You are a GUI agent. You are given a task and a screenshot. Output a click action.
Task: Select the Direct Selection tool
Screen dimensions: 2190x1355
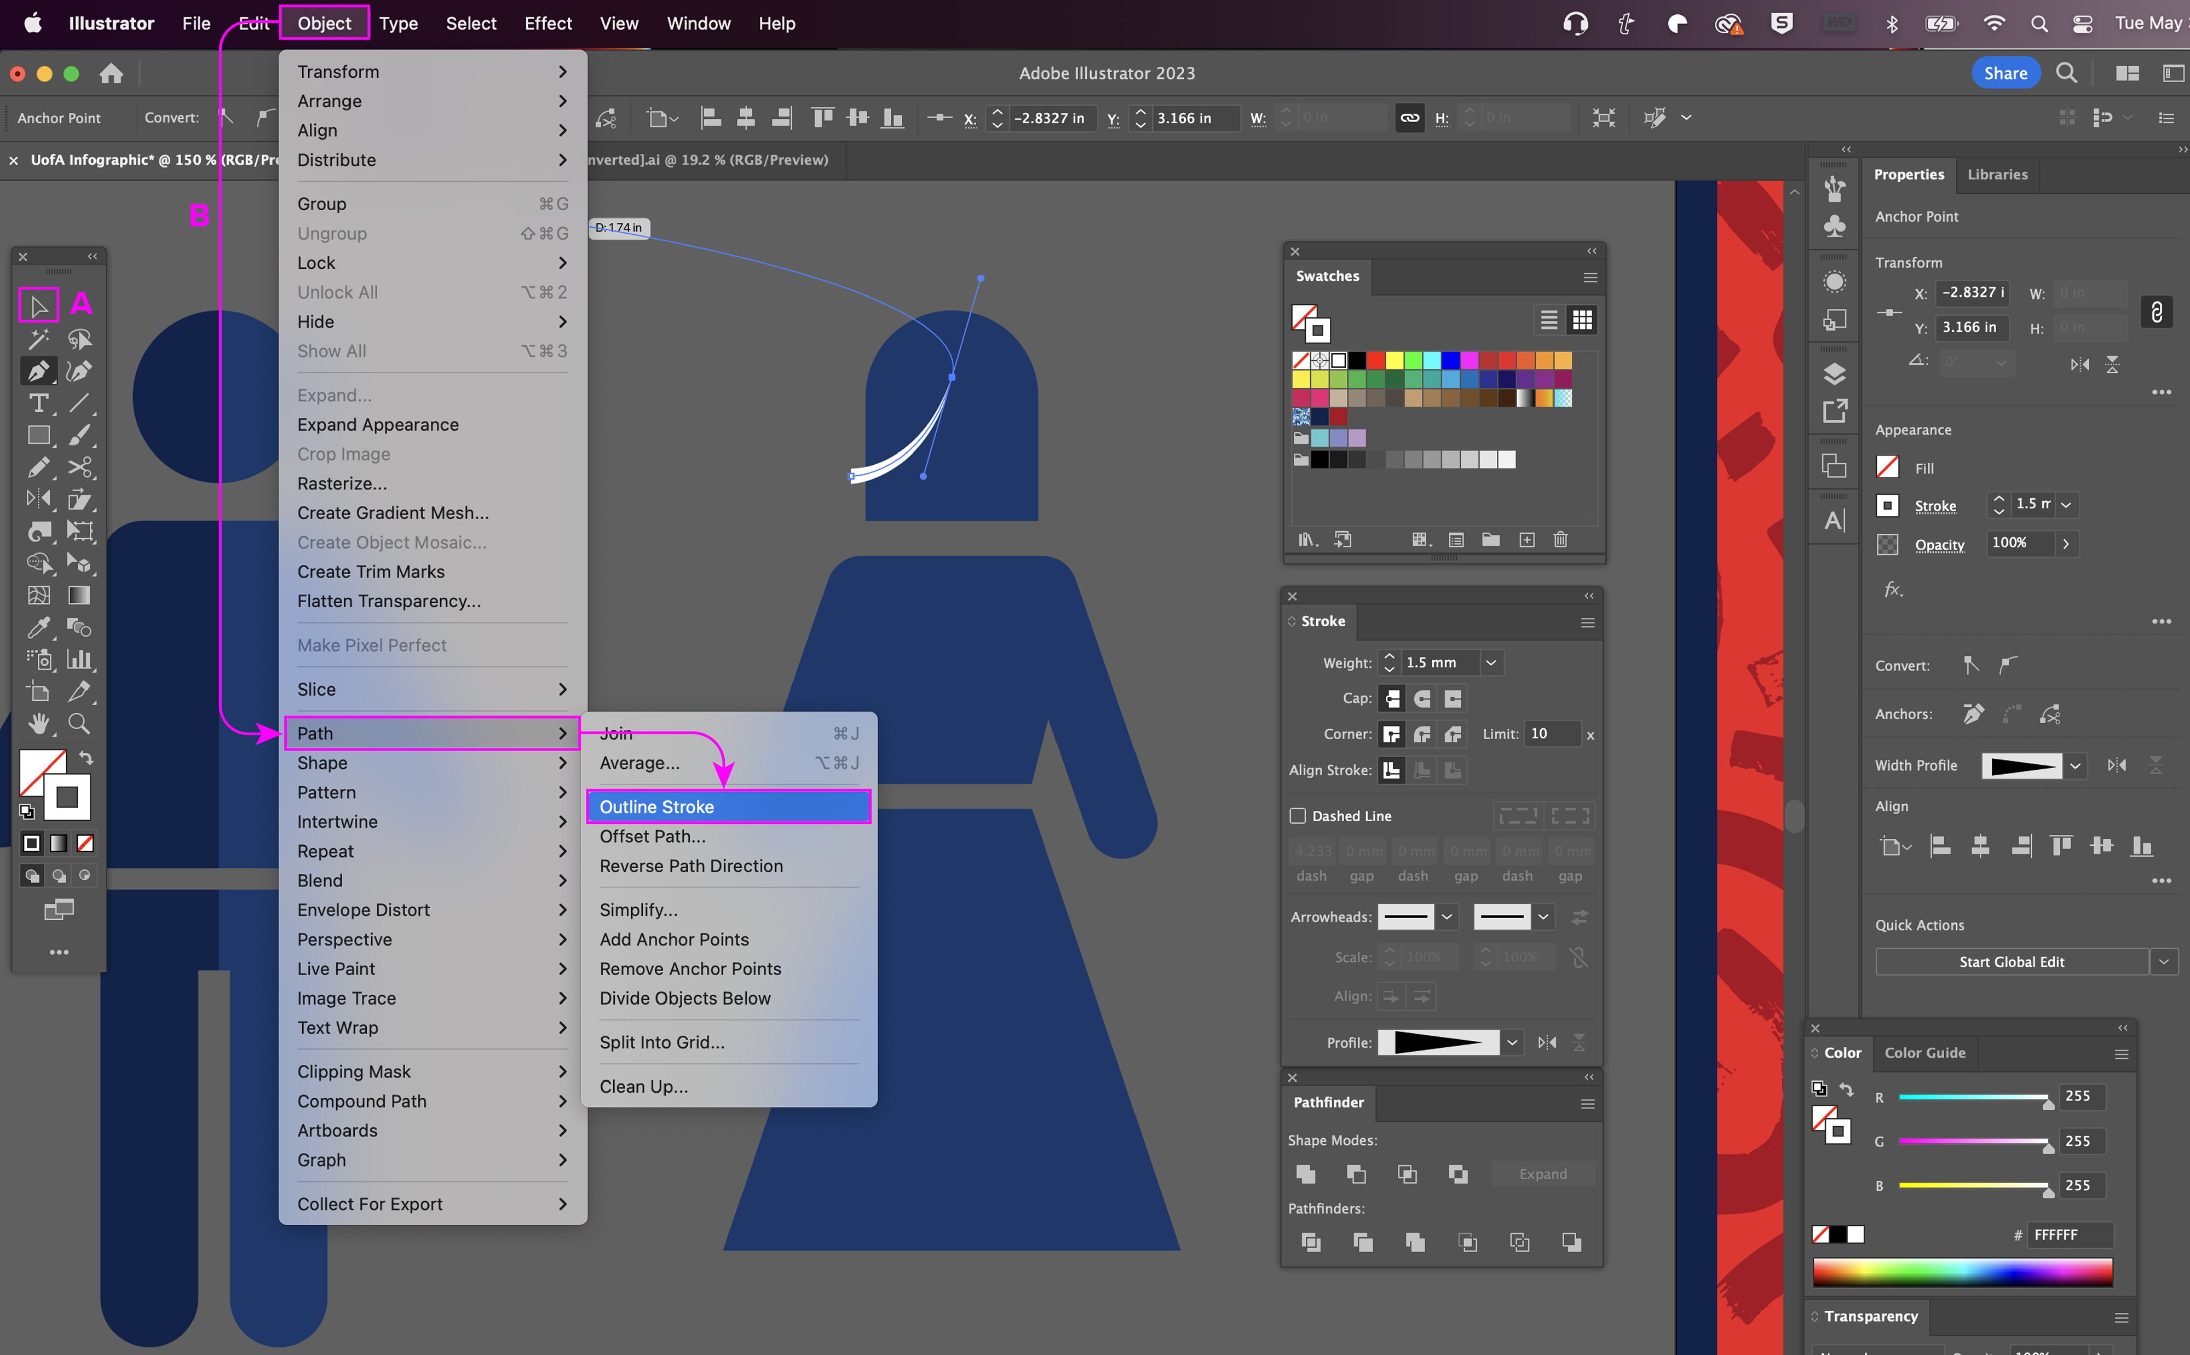38,307
